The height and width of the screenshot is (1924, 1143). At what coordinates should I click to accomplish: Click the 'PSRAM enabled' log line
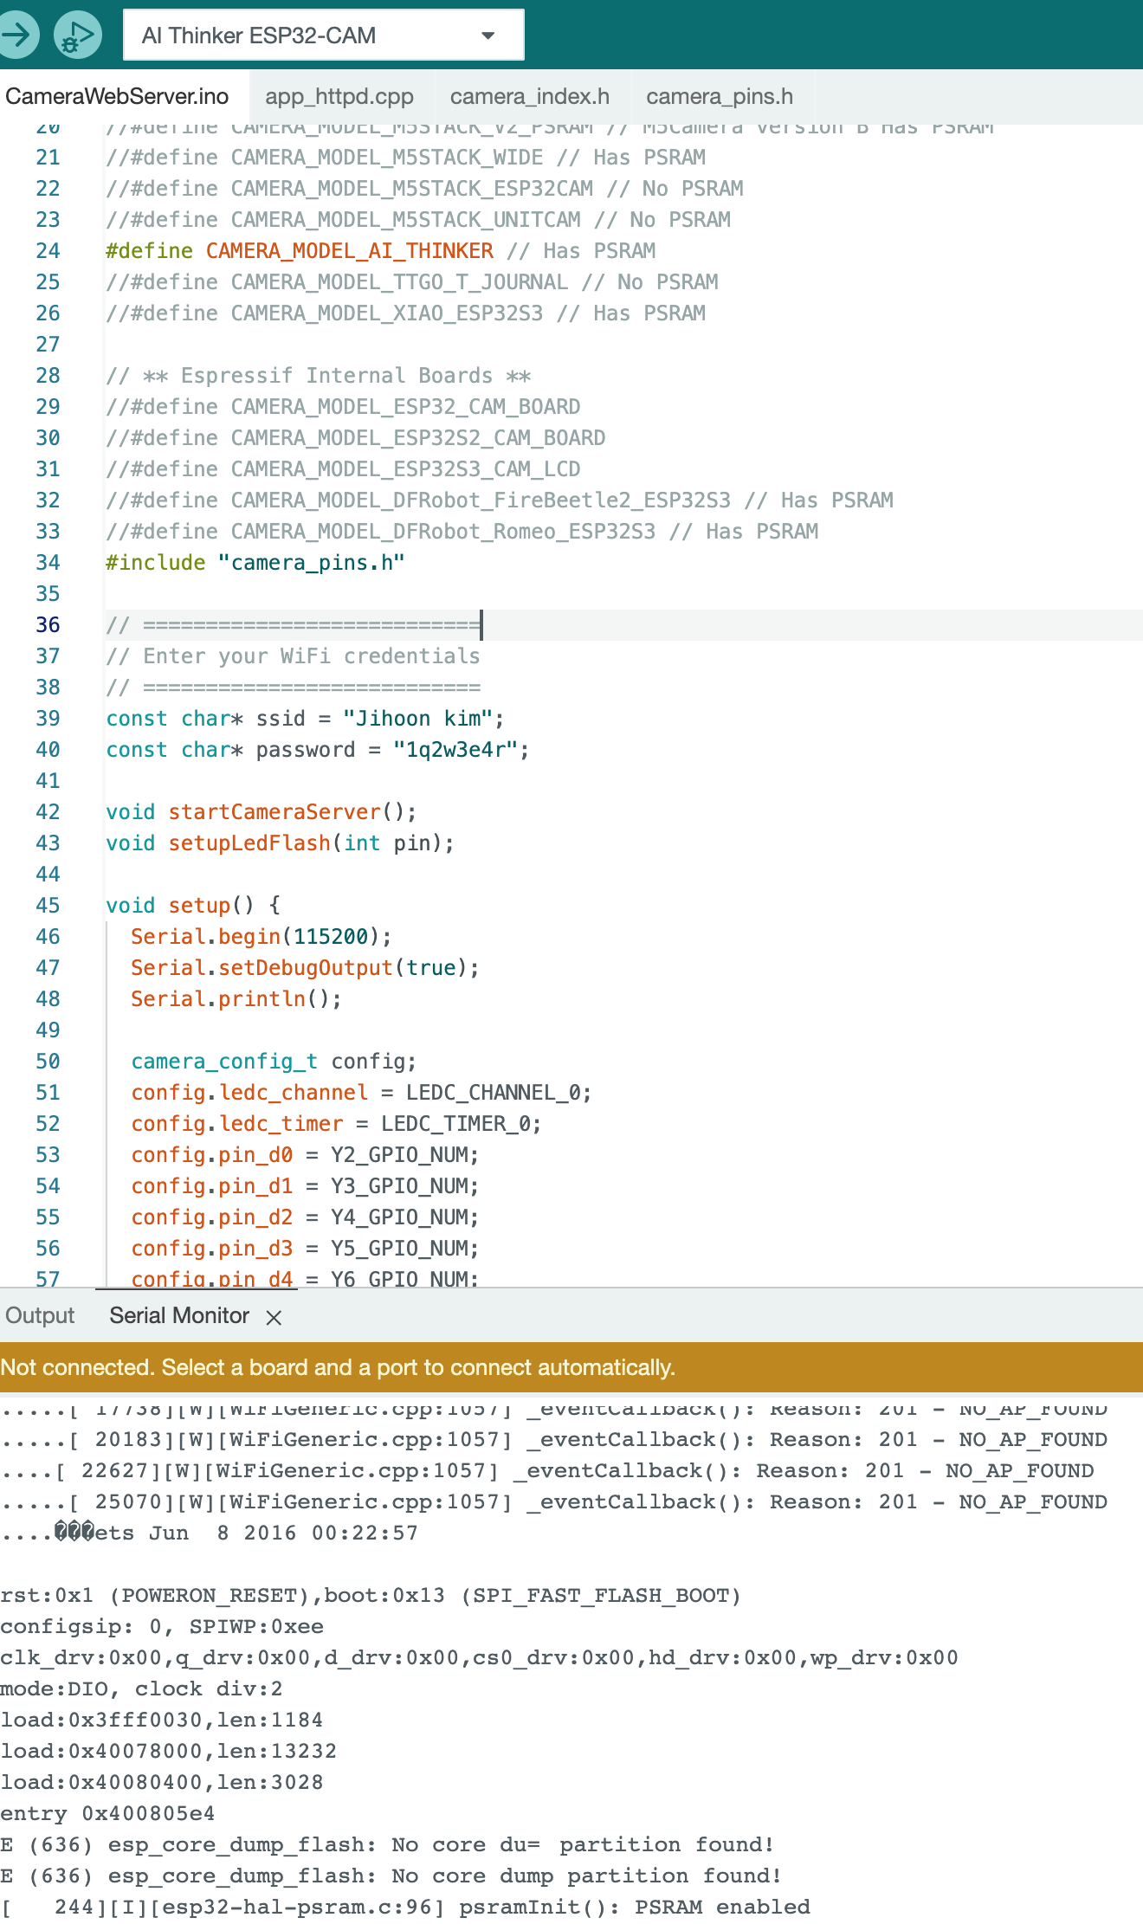(405, 1907)
